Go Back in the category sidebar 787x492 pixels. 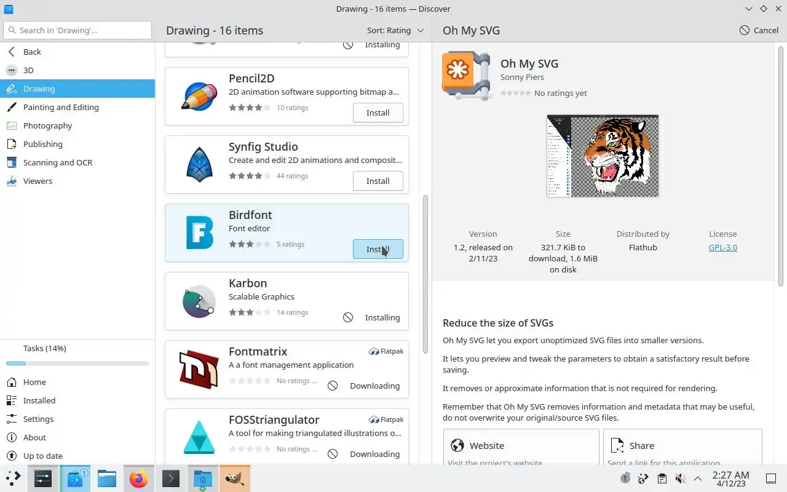click(x=77, y=52)
